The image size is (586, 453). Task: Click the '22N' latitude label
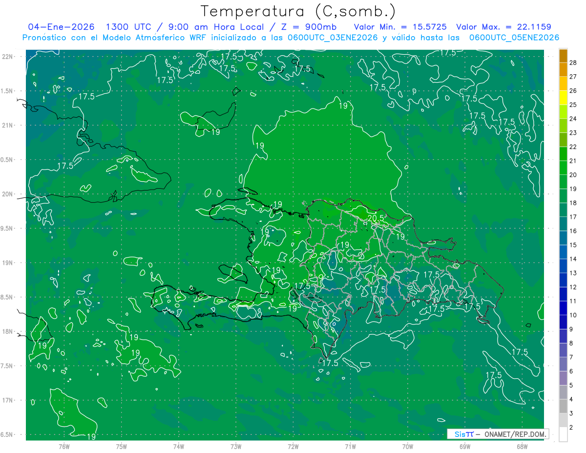pyautogui.click(x=7, y=57)
